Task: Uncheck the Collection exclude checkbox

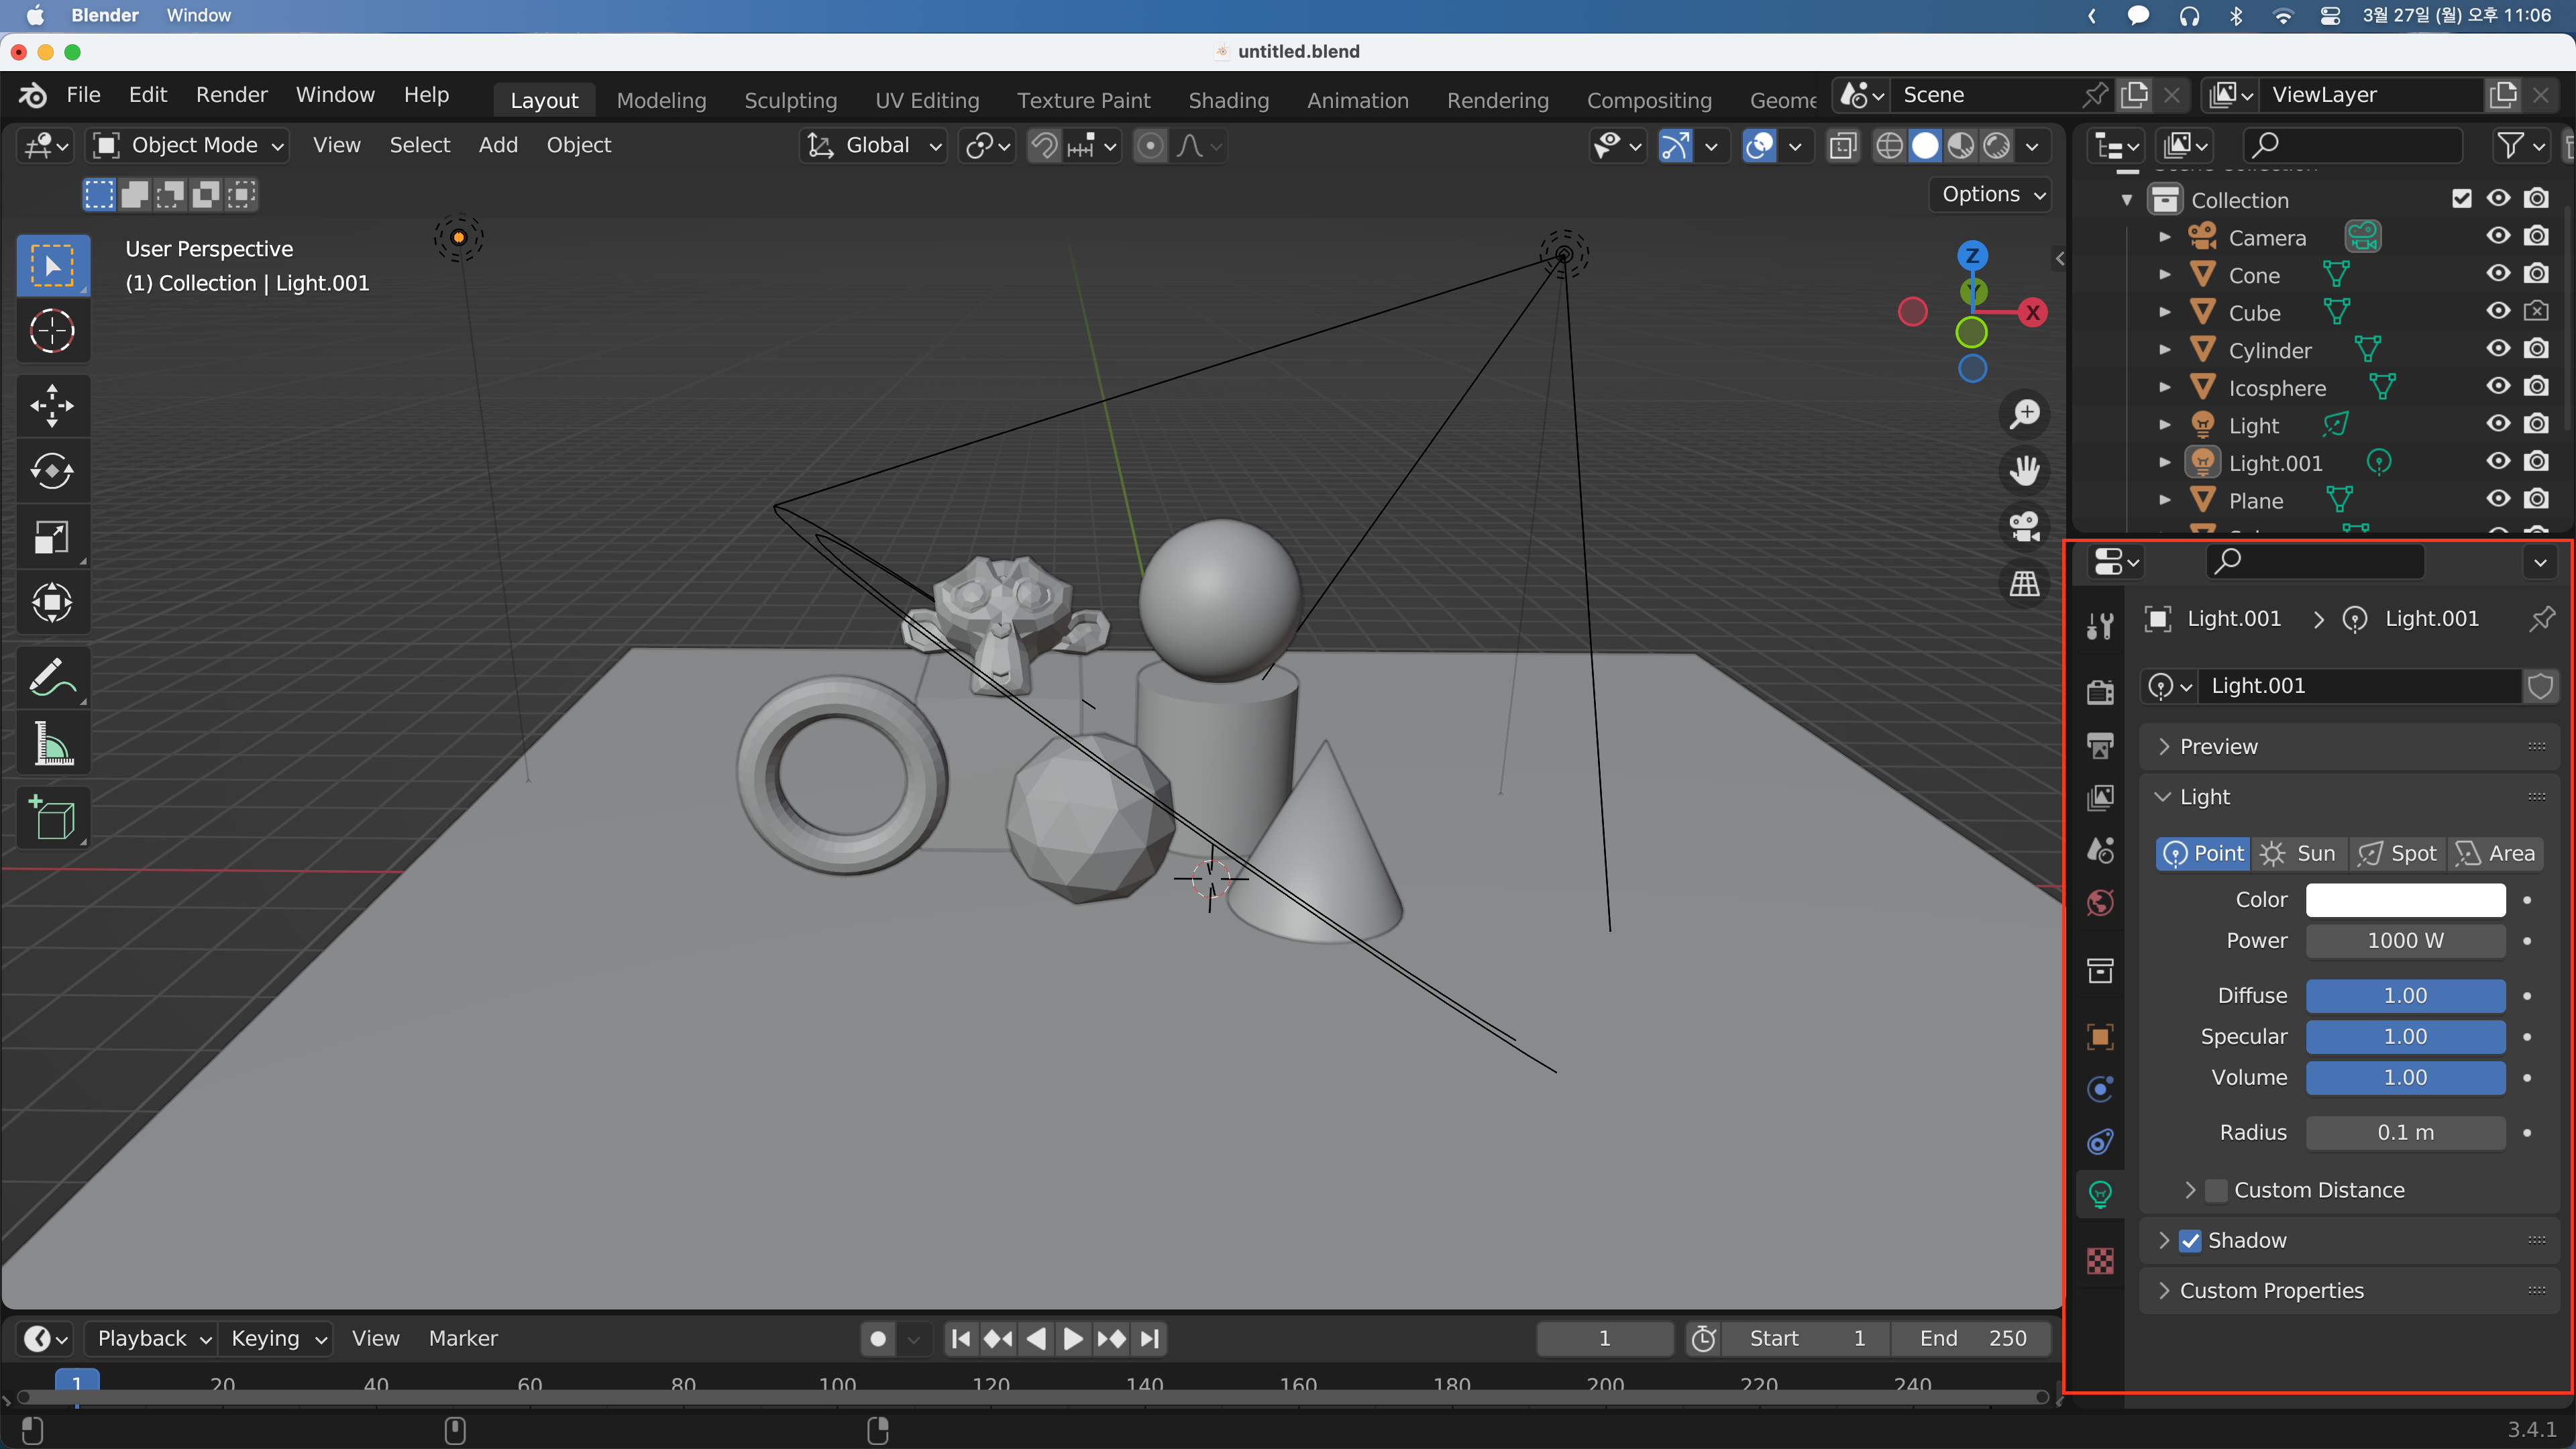Action: pyautogui.click(x=2461, y=198)
